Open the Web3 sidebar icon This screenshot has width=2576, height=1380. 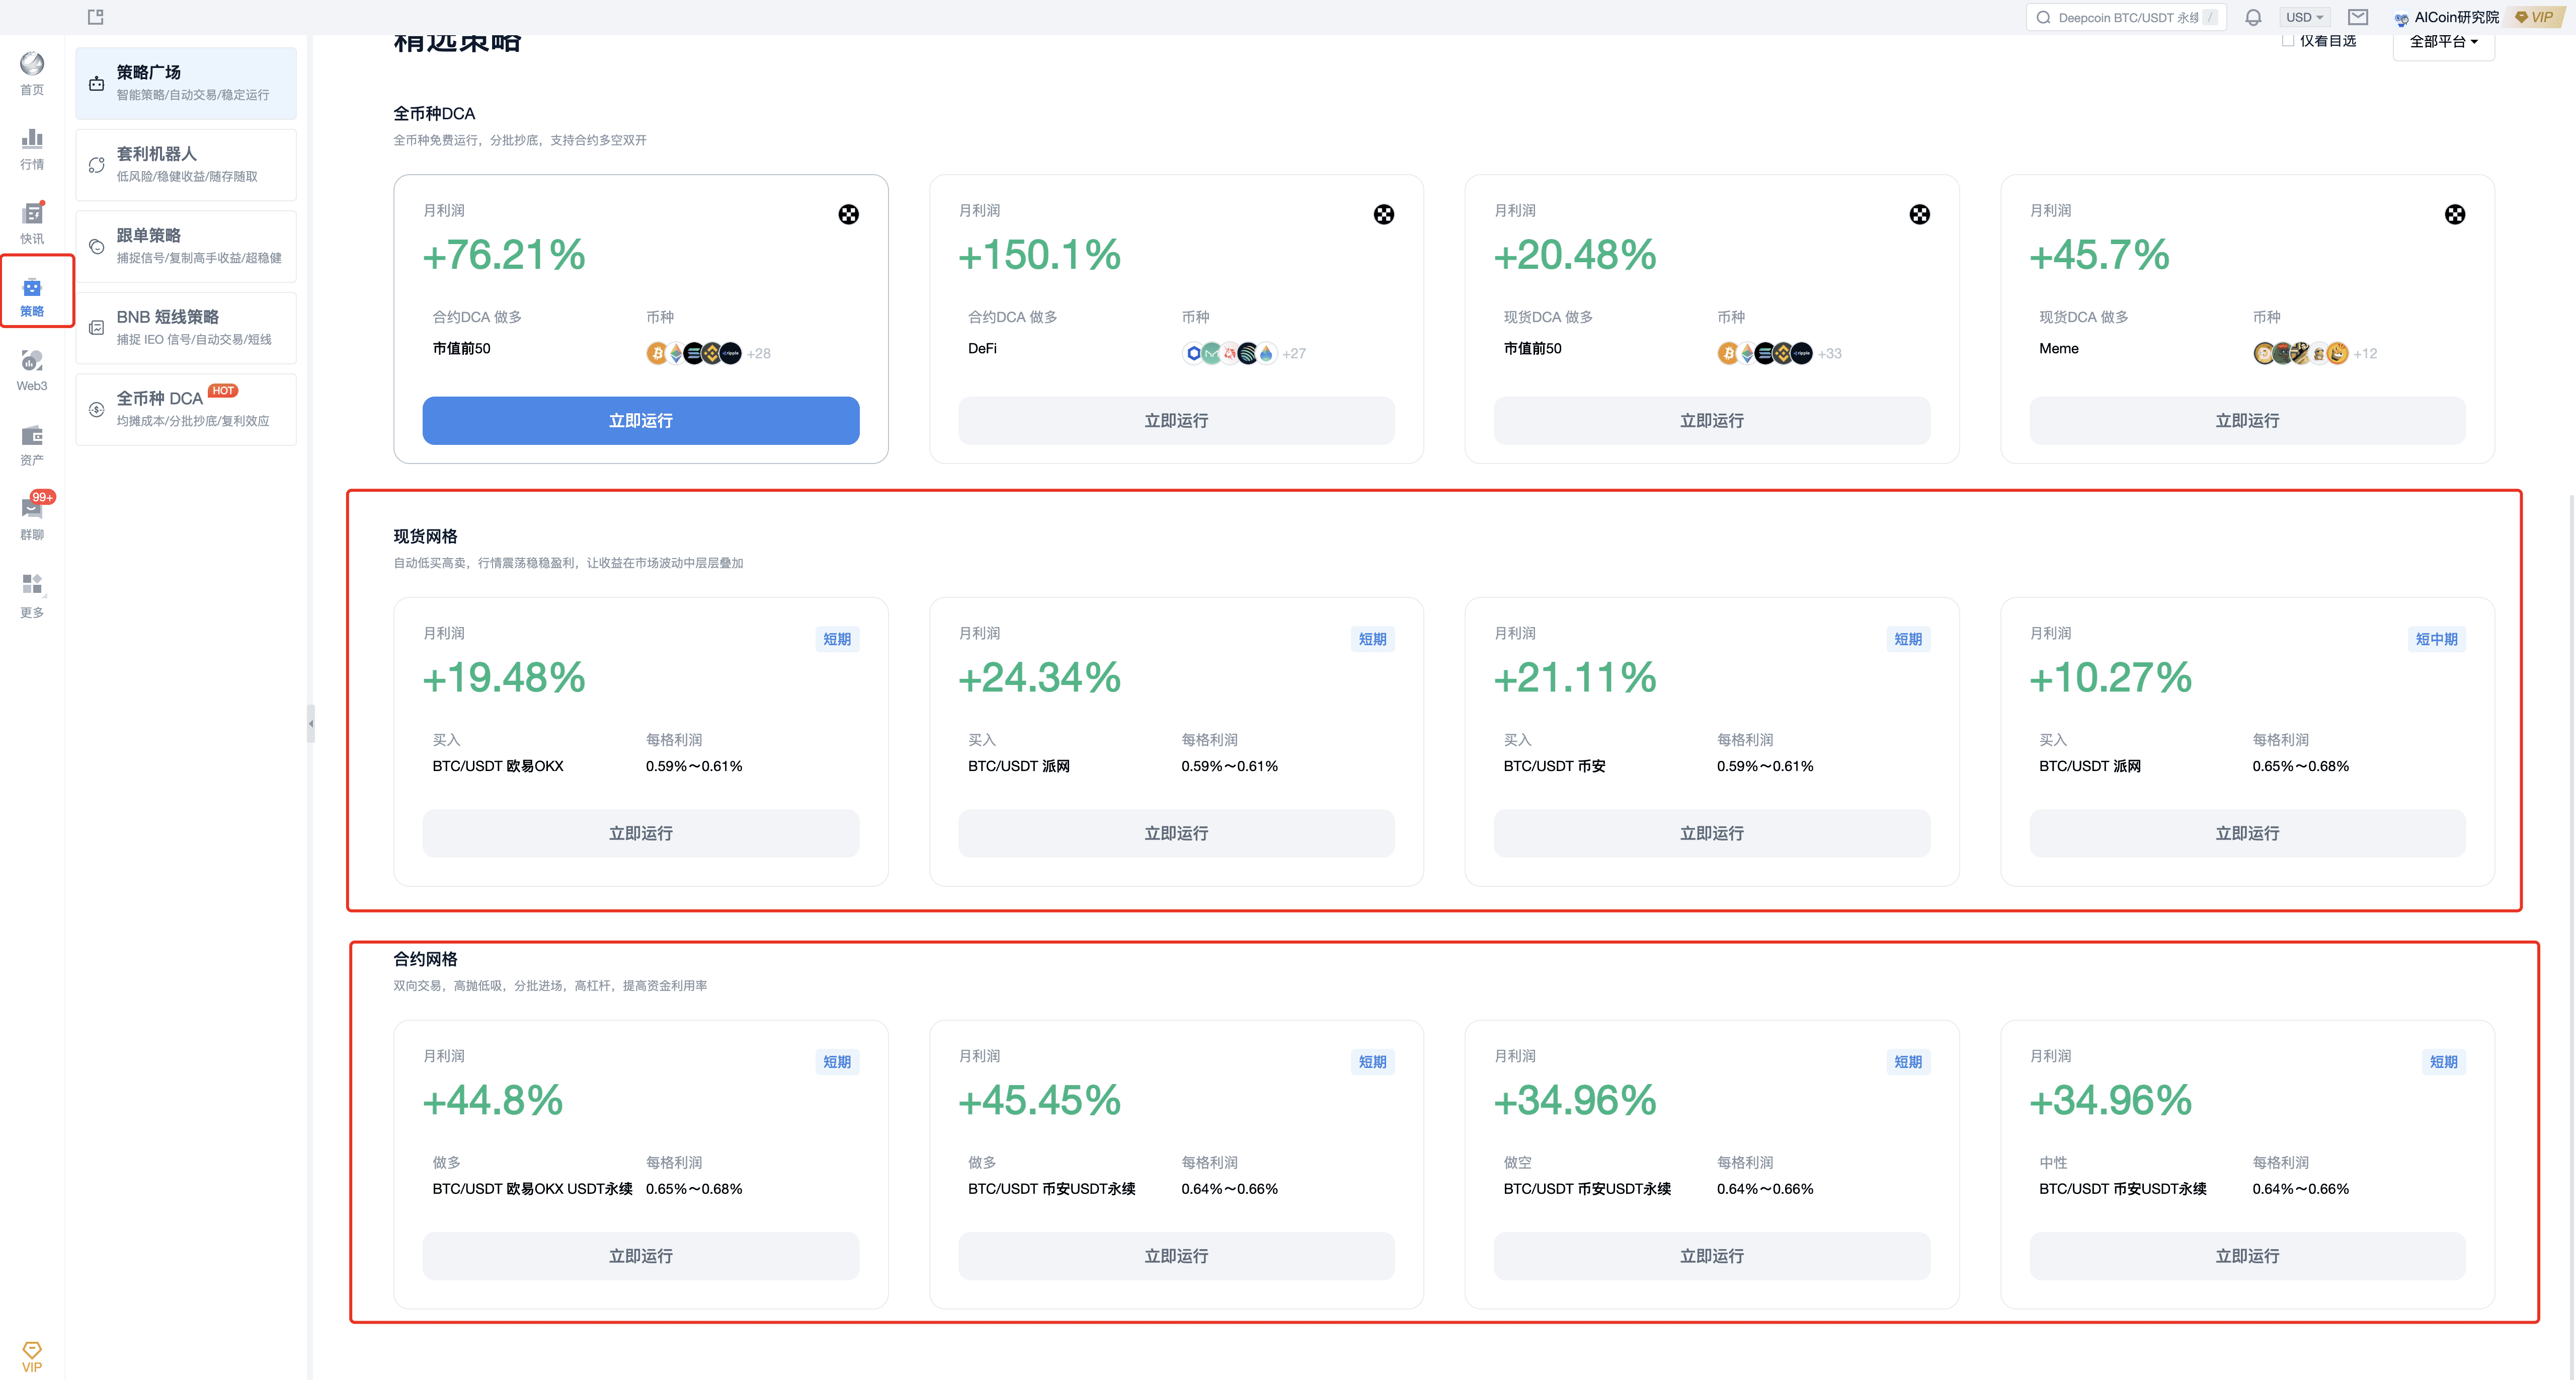(32, 370)
